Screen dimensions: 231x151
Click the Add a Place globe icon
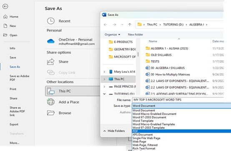point(51,102)
